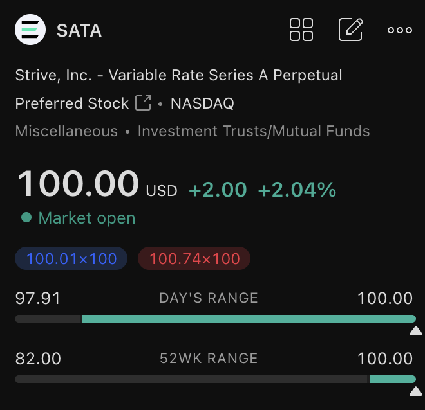The image size is (425, 410).
Task: Click the Day's Range progress bar
Action: (x=215, y=319)
